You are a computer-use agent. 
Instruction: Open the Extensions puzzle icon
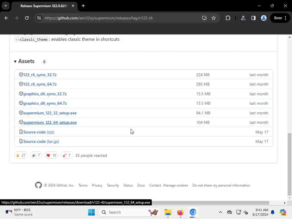click(228, 18)
